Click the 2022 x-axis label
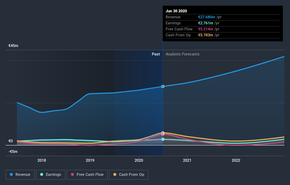 tap(236, 160)
